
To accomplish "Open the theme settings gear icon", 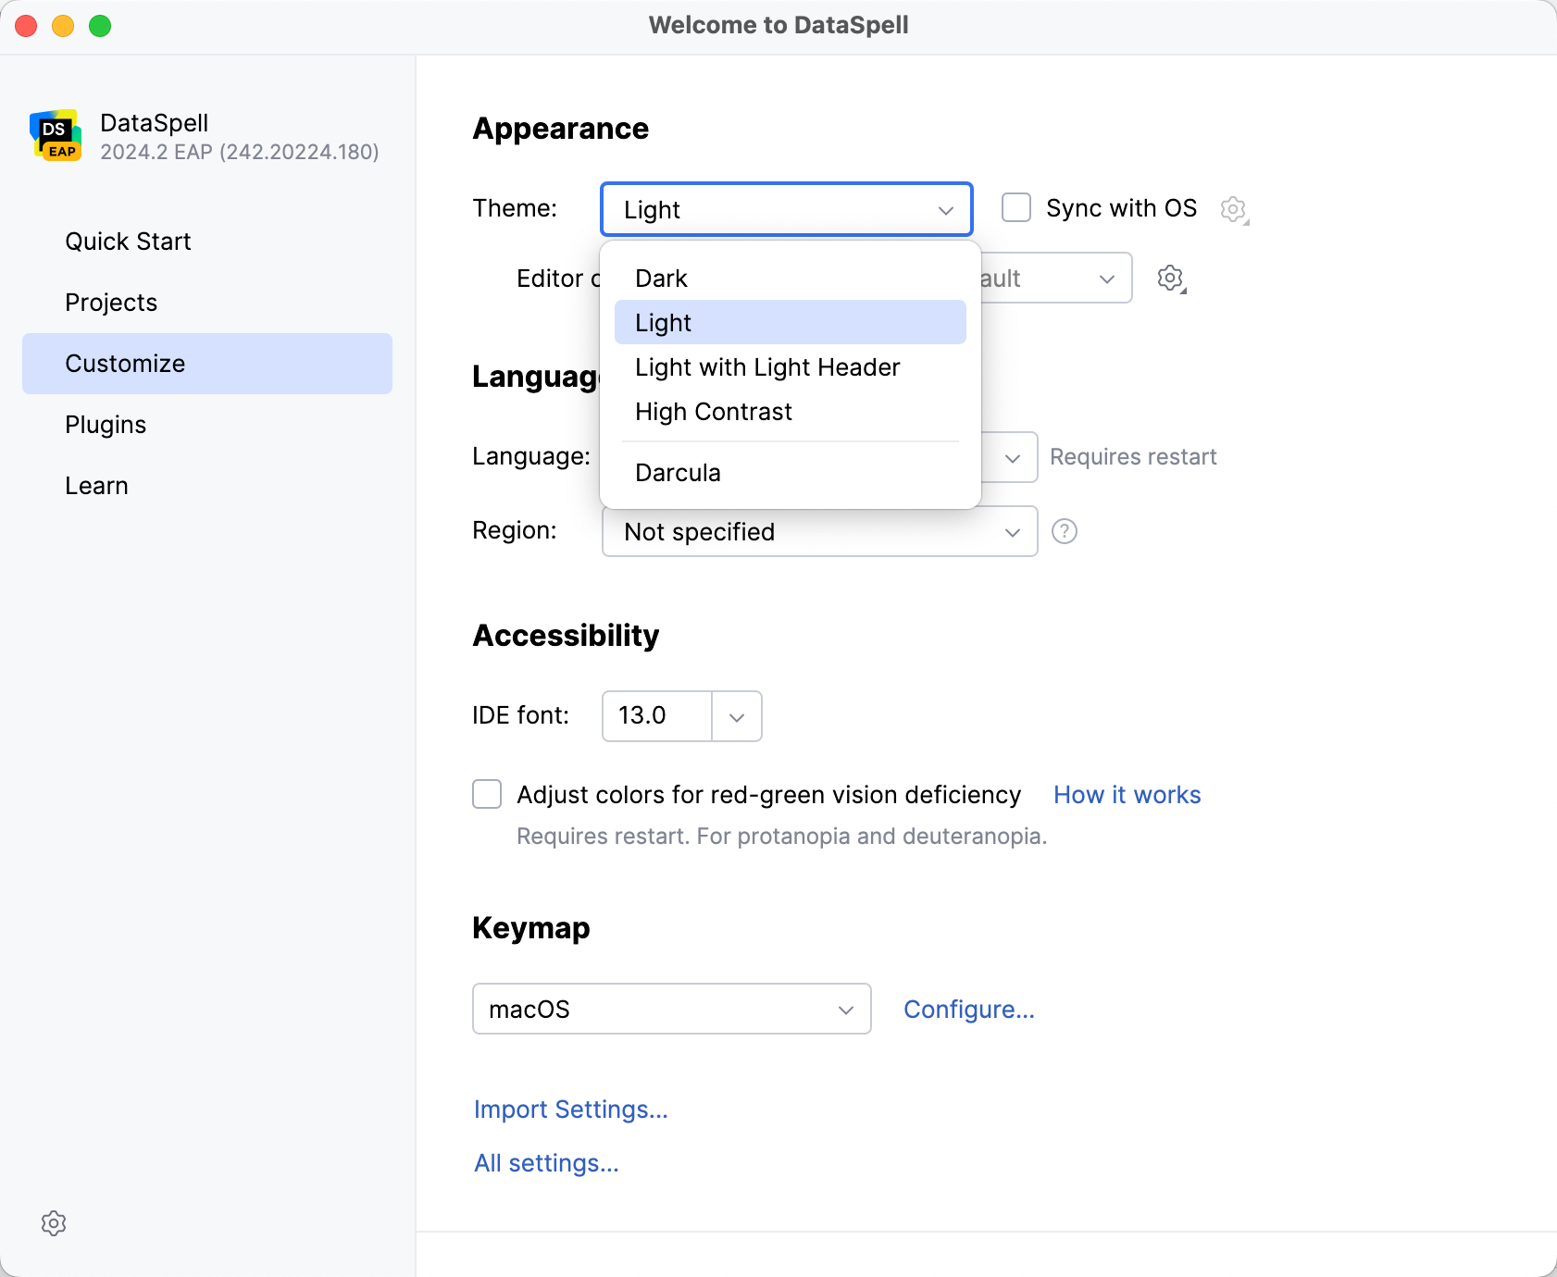I will click(x=1235, y=209).
